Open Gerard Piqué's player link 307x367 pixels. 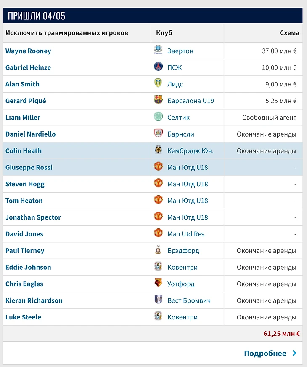[26, 101]
